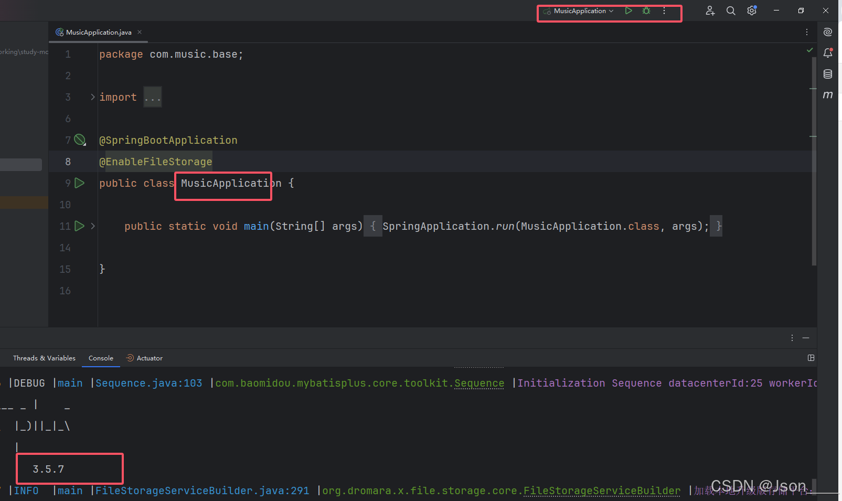This screenshot has width=842, height=501.
Task: Open FileStorageServiceBuilder.java:291 console link
Action: [202, 491]
